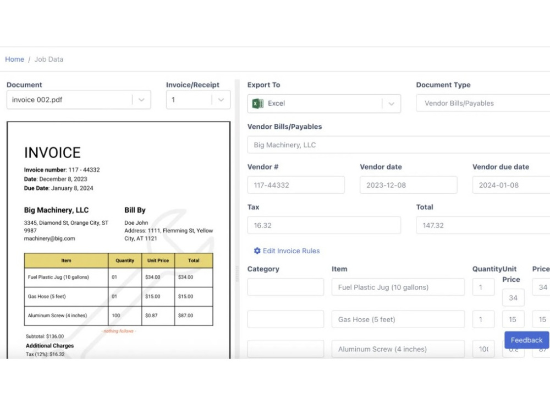
Task: Click the INVOICE heading in the preview
Action: [x=52, y=153]
